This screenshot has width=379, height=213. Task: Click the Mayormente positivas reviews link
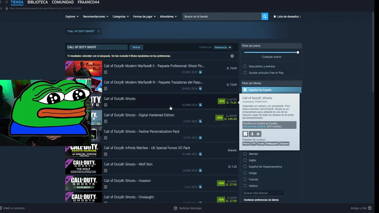pos(255,127)
